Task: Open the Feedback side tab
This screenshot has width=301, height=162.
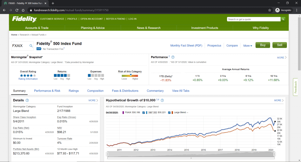Action: 295,87
